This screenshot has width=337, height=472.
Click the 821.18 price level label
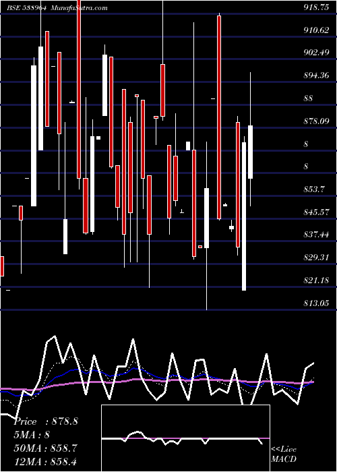[x=316, y=281]
